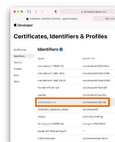Go forward with the forward arrow
The image size is (115, 142).
click(42, 12)
